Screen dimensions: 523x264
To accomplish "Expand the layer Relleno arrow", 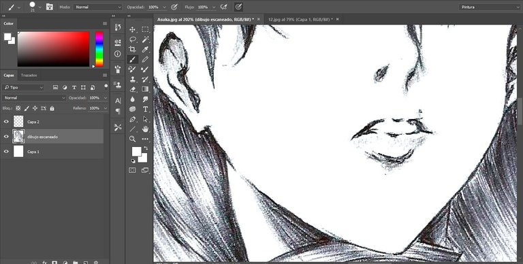I will 106,108.
